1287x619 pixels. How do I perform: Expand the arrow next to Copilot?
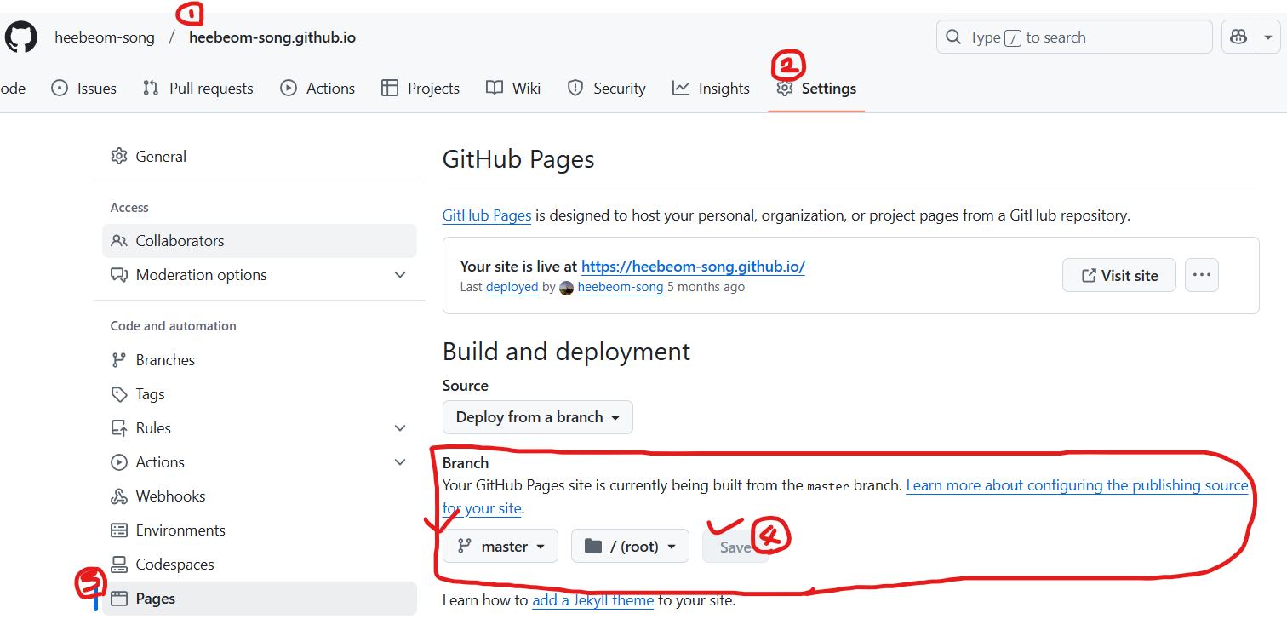[1268, 37]
